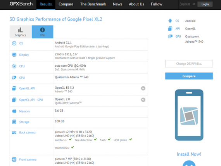Select 'Qualcomm Adreno ™ 540' table value
221x166 pixels.
click(x=72, y=77)
